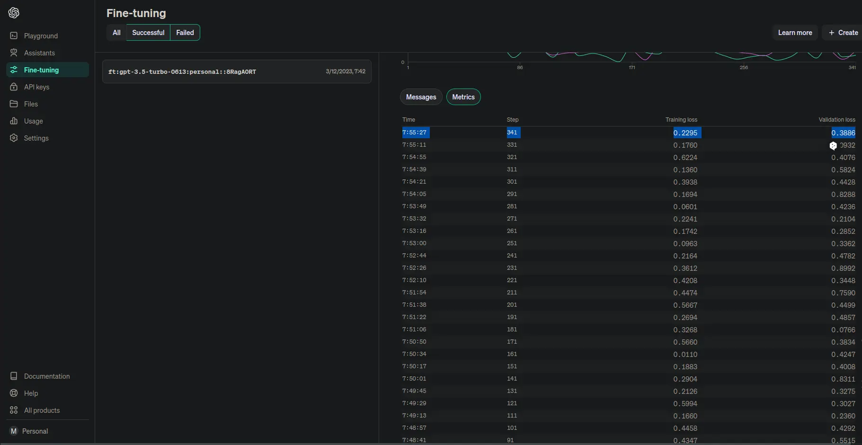
Task: Click step value 341
Action: click(x=513, y=133)
